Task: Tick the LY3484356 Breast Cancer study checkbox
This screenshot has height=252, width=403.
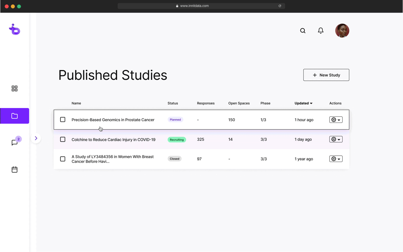Action: (x=63, y=159)
